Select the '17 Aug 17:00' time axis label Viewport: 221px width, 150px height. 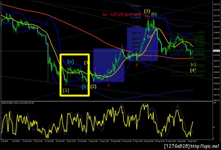click(x=138, y=141)
